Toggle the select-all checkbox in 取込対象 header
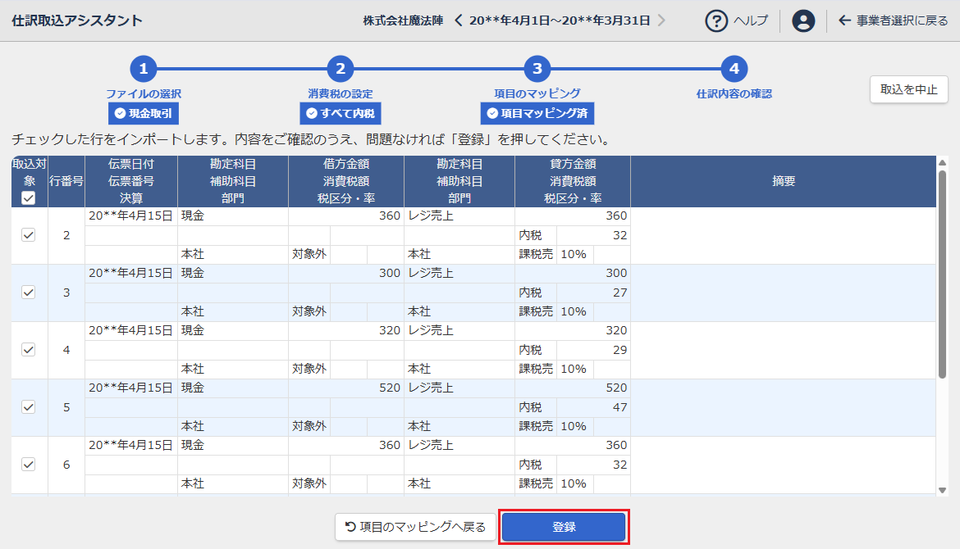The width and height of the screenshot is (960, 549). (x=29, y=198)
